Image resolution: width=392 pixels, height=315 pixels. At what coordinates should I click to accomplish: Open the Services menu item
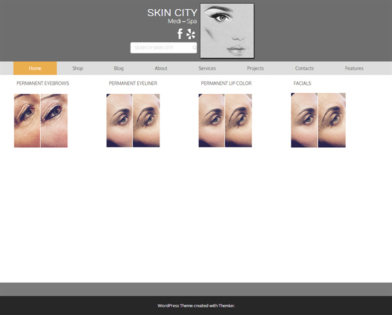click(207, 68)
